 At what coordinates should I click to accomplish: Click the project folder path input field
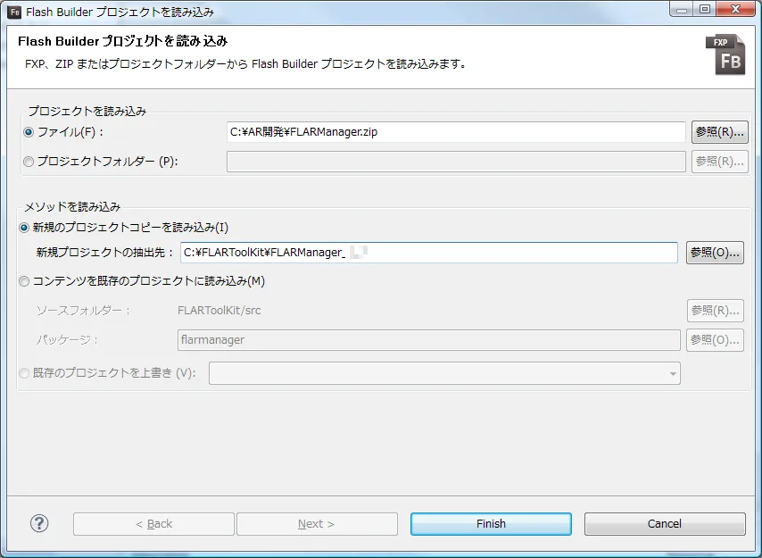coord(456,162)
